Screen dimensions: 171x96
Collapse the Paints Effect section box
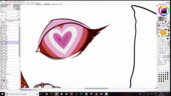1,11
